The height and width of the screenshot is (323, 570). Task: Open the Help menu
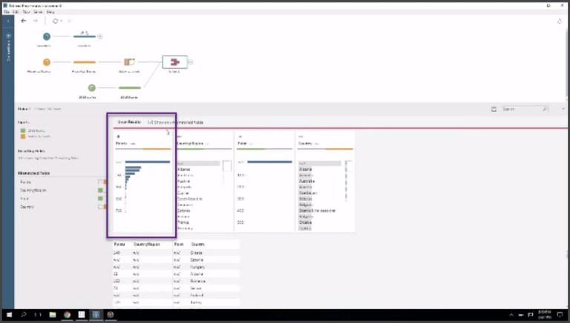[x=50, y=13]
